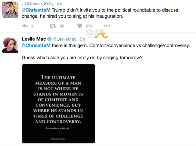Click the retweet count 88
Screen dimensions: 196x146
62,26
